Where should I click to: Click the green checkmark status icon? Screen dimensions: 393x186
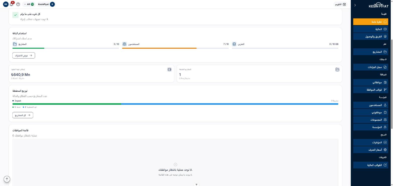click(16, 15)
